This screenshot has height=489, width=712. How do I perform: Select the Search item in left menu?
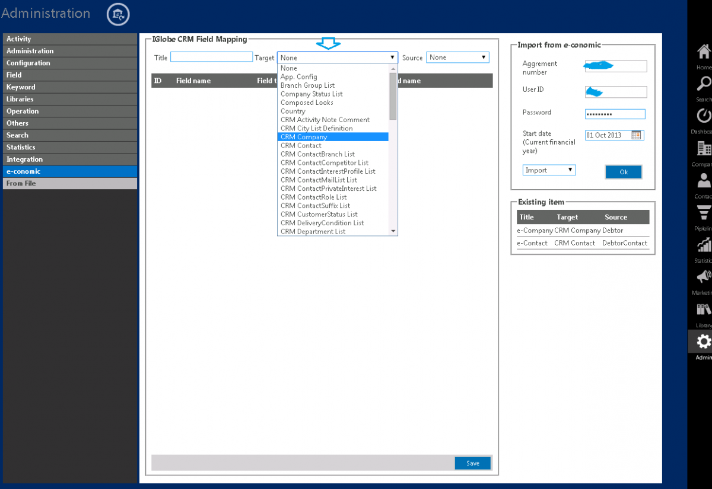coord(70,135)
